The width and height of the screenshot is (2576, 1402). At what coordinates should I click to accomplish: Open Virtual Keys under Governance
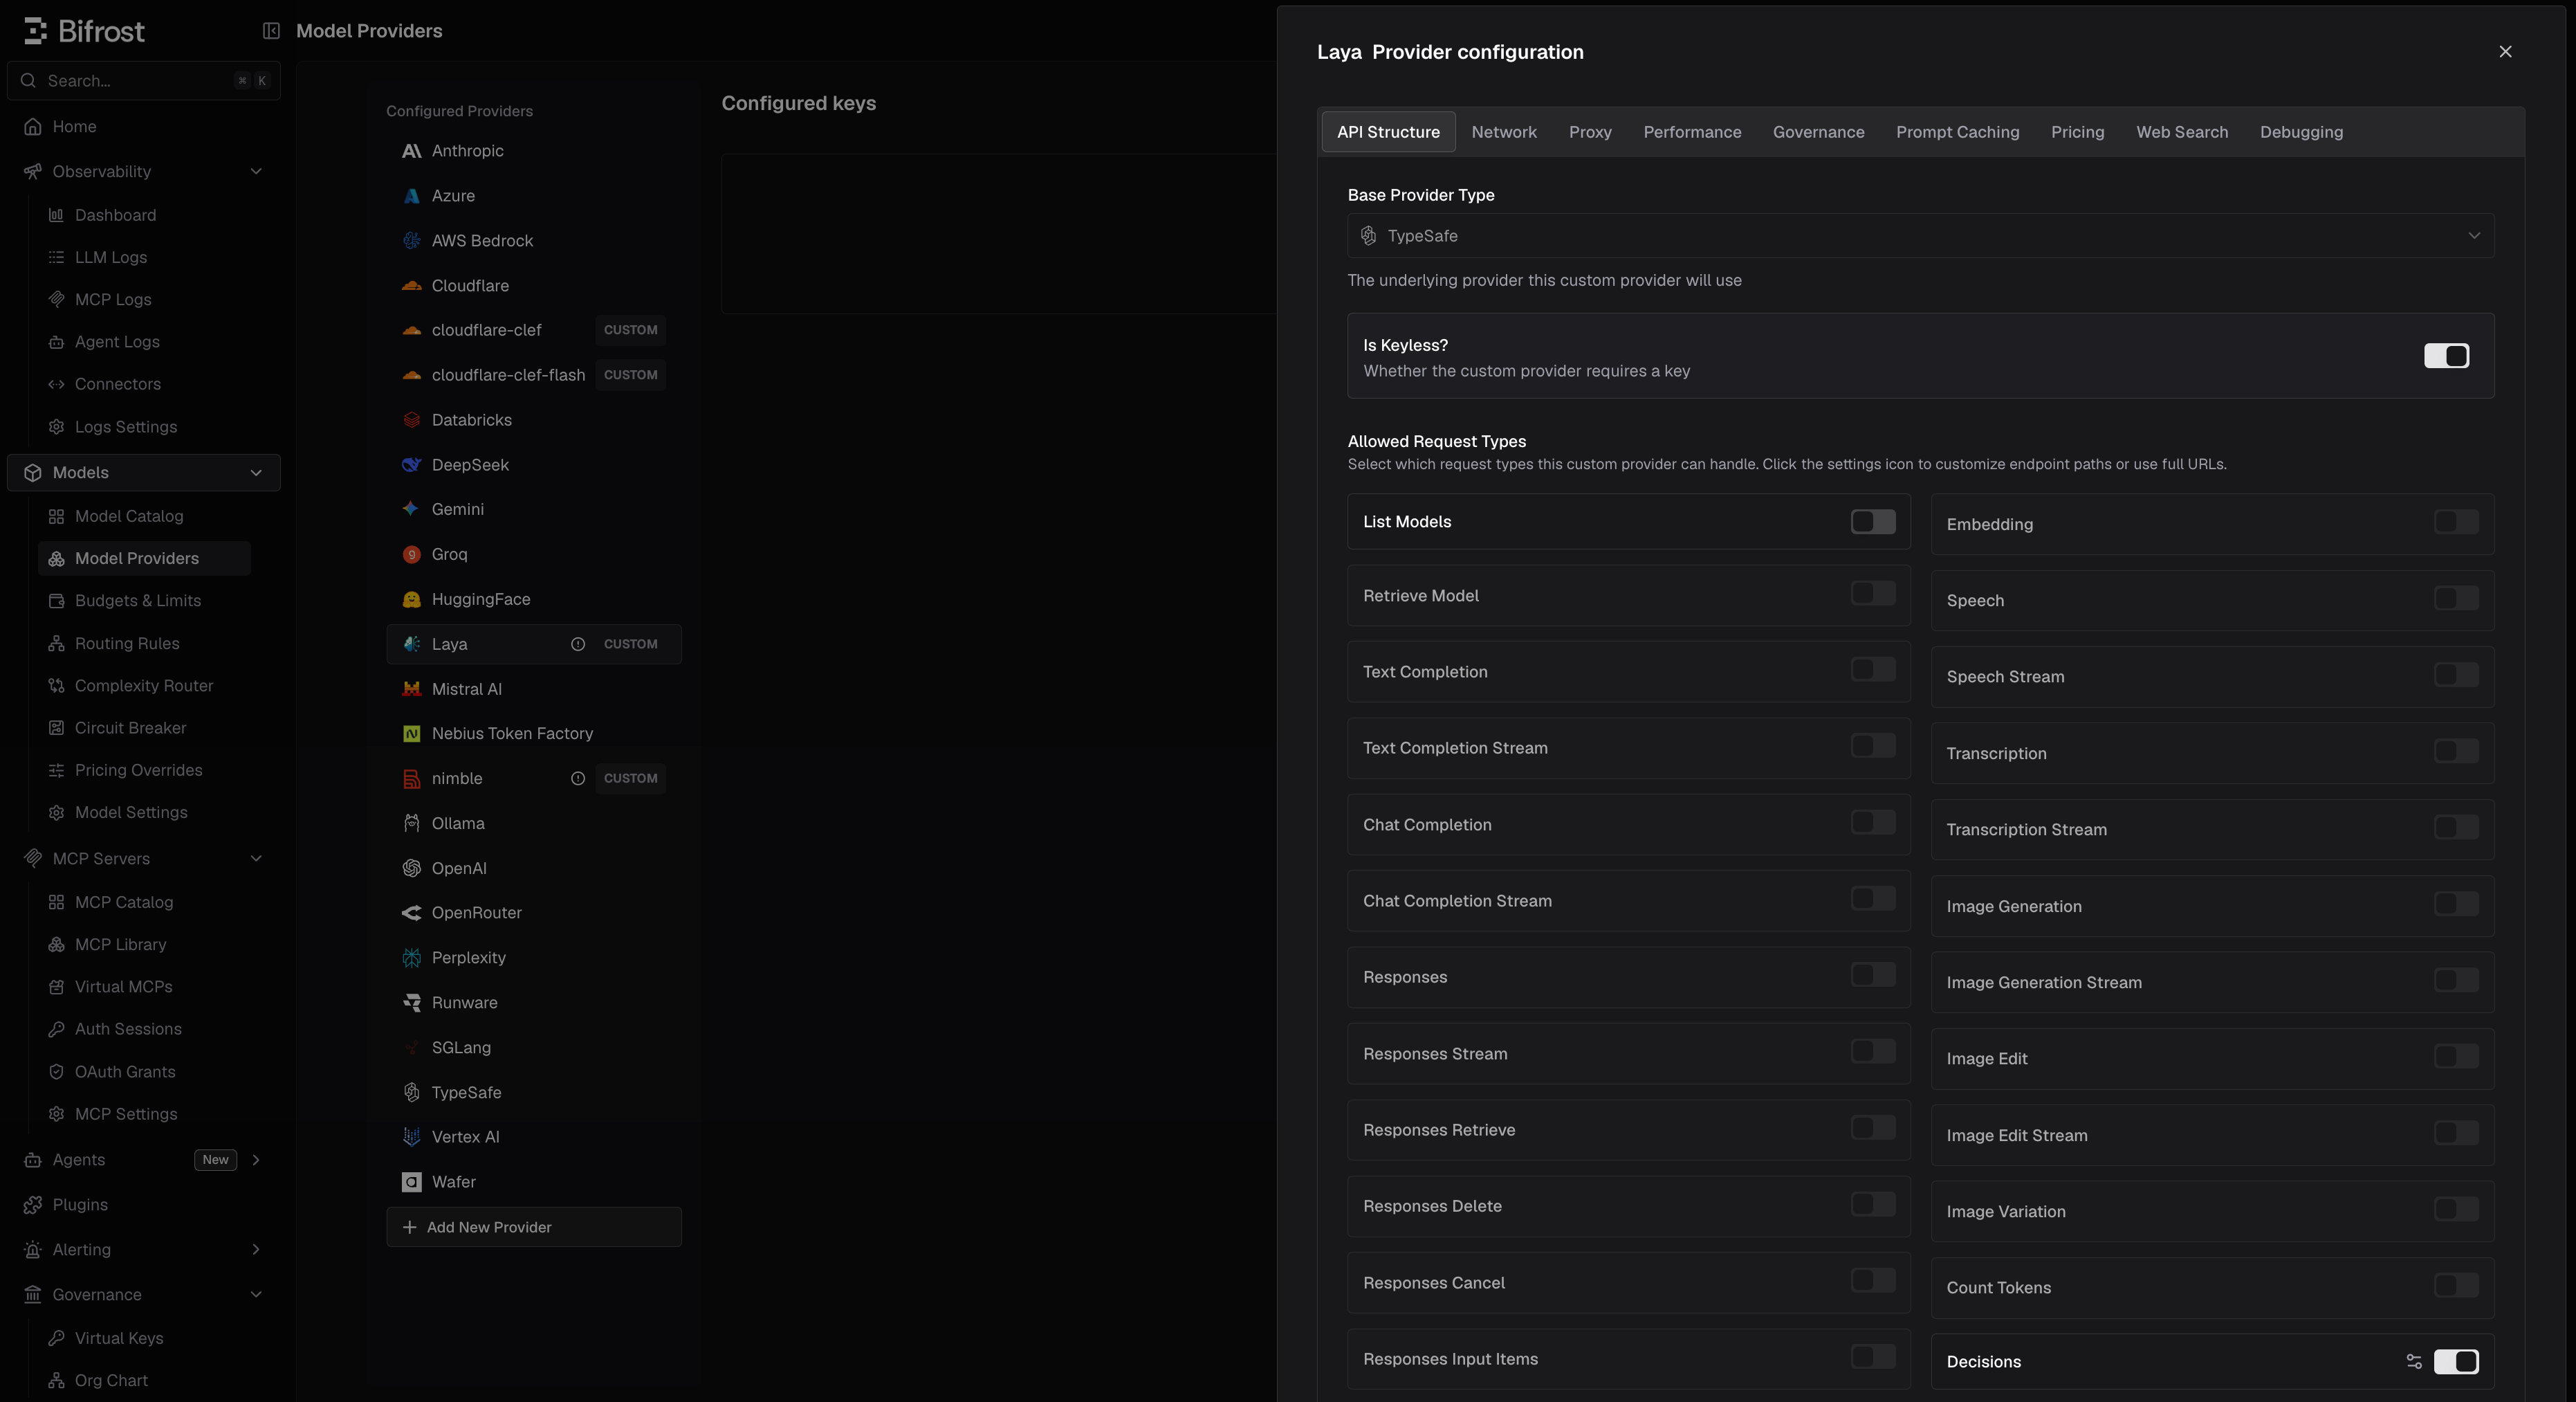coord(119,1339)
